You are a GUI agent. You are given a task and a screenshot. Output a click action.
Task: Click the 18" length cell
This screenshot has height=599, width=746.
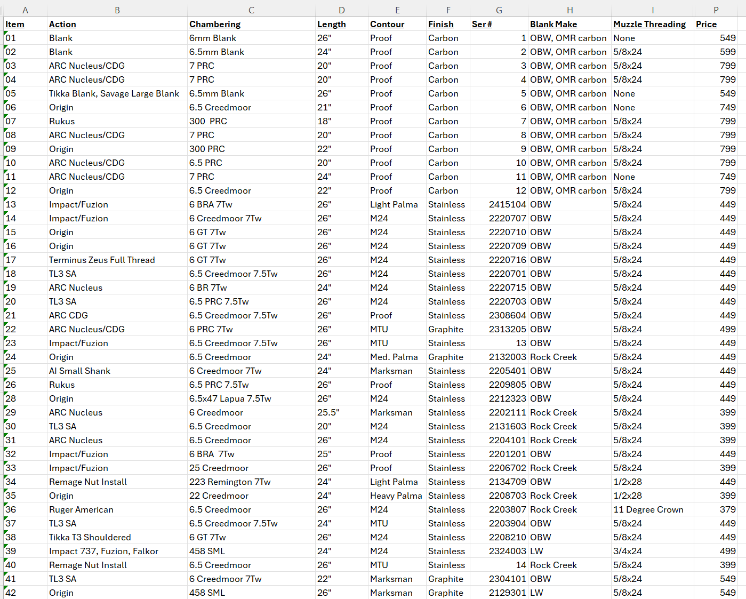click(342, 121)
